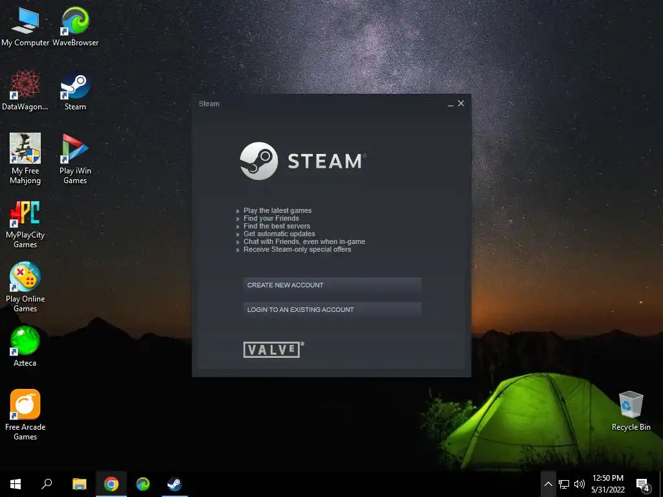Open File Explorer from the taskbar

pyautogui.click(x=79, y=484)
